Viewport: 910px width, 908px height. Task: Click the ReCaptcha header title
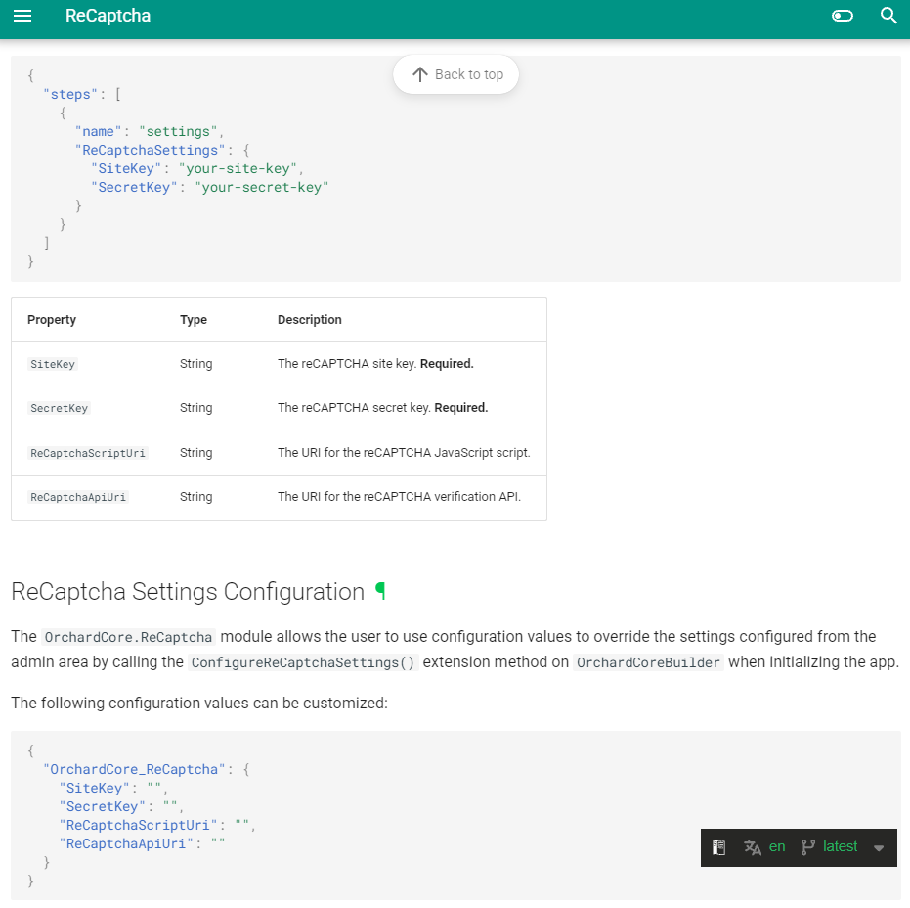click(108, 16)
